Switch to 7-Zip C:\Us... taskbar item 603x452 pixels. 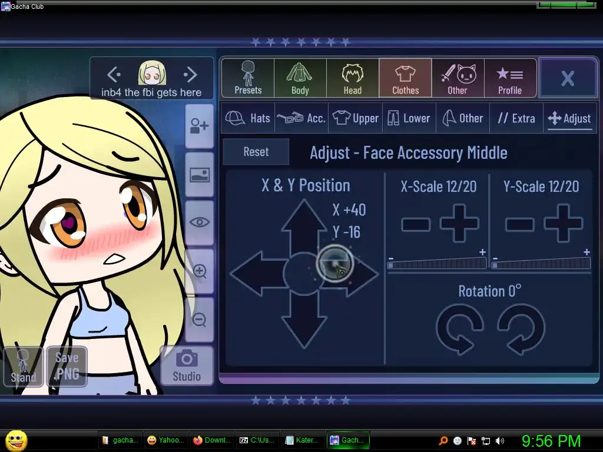click(x=257, y=440)
